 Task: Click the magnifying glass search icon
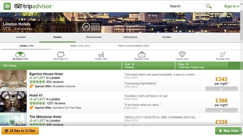209,6
